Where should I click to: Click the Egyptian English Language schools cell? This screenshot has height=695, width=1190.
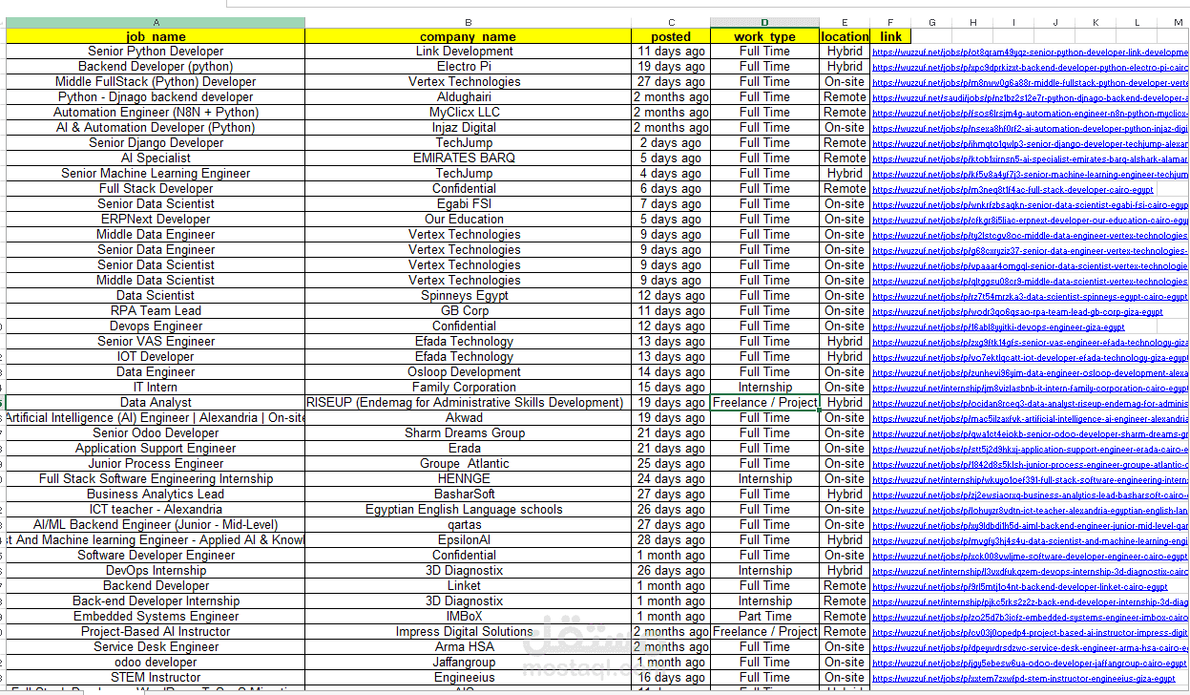pyautogui.click(x=468, y=510)
